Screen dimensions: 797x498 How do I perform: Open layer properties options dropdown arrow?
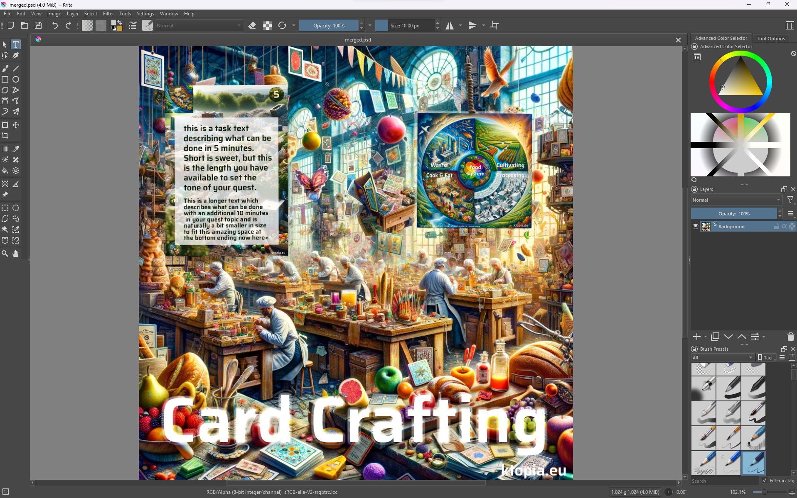[764, 337]
